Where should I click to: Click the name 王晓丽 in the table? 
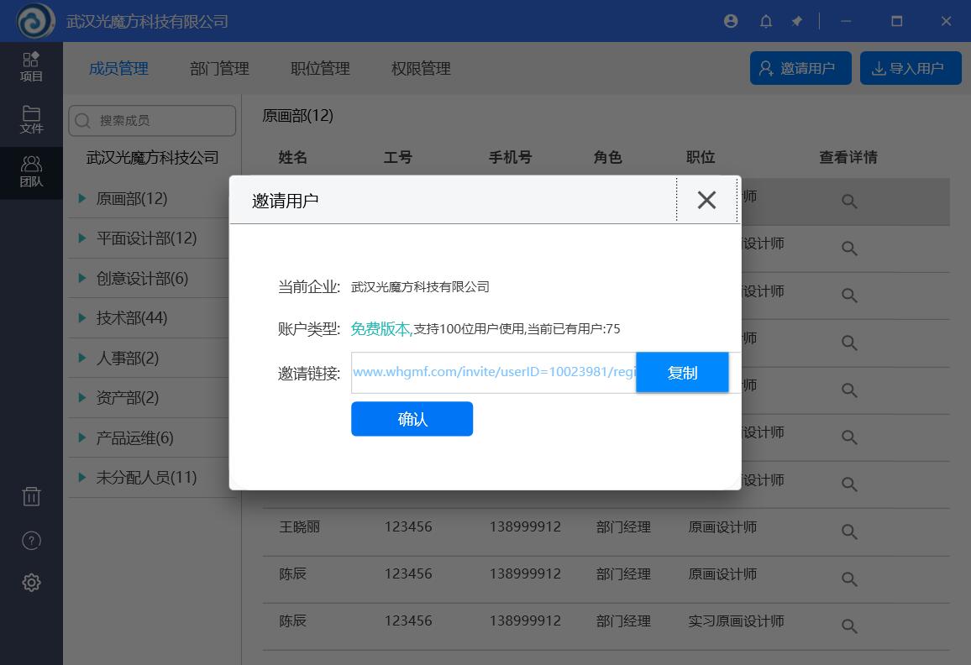pyautogui.click(x=300, y=527)
